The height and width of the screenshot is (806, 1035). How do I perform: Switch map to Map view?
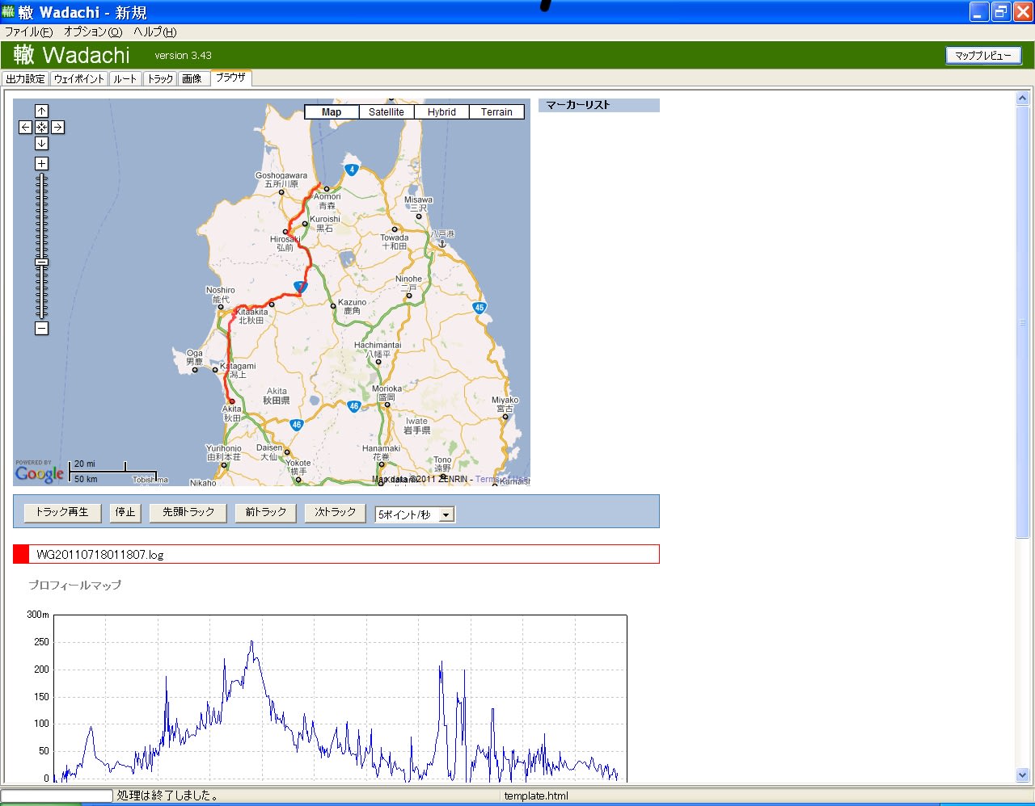[x=332, y=112]
